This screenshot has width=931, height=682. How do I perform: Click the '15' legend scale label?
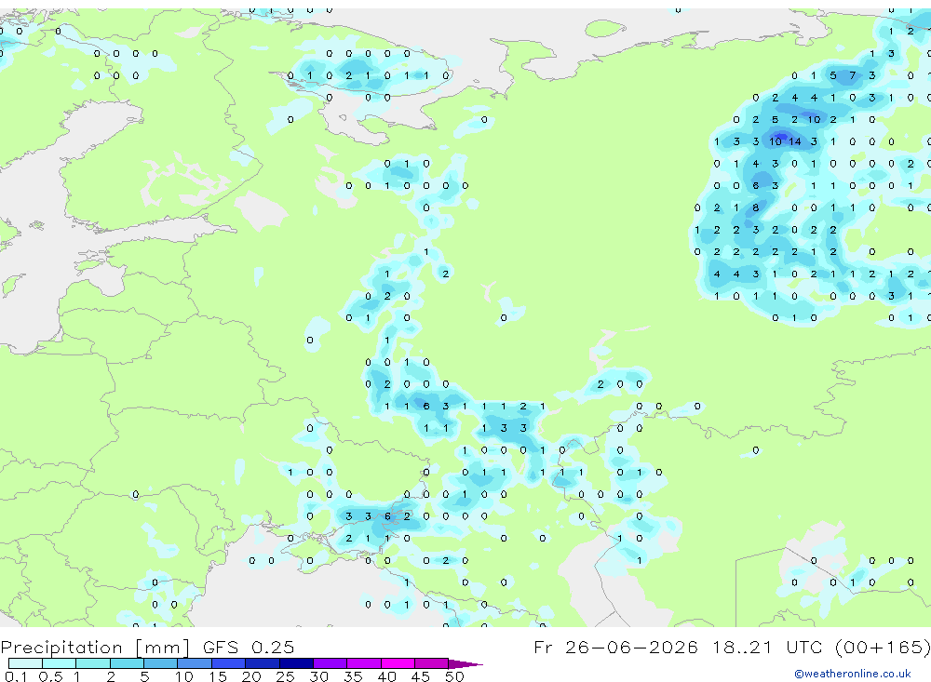click(217, 676)
